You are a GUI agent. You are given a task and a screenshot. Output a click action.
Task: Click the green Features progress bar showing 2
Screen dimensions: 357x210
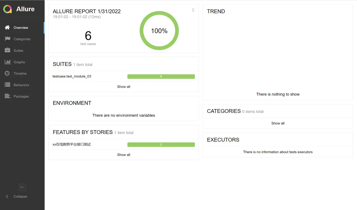tap(161, 144)
